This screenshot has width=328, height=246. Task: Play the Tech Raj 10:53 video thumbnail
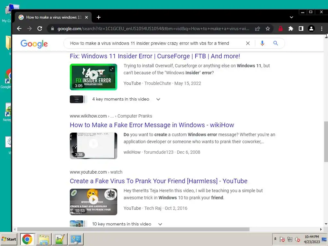point(94,202)
